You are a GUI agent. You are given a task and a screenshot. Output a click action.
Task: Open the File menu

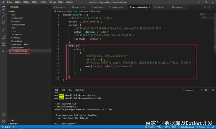(9, 2)
